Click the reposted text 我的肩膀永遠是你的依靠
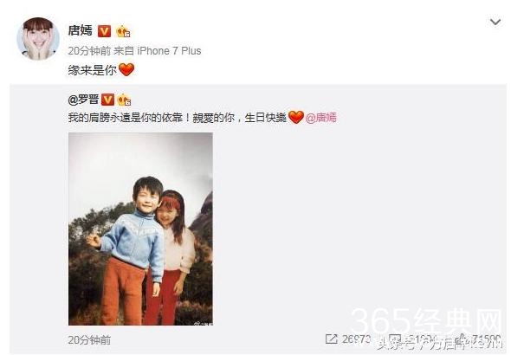Viewport: 511px width, 355px height. (x=126, y=117)
